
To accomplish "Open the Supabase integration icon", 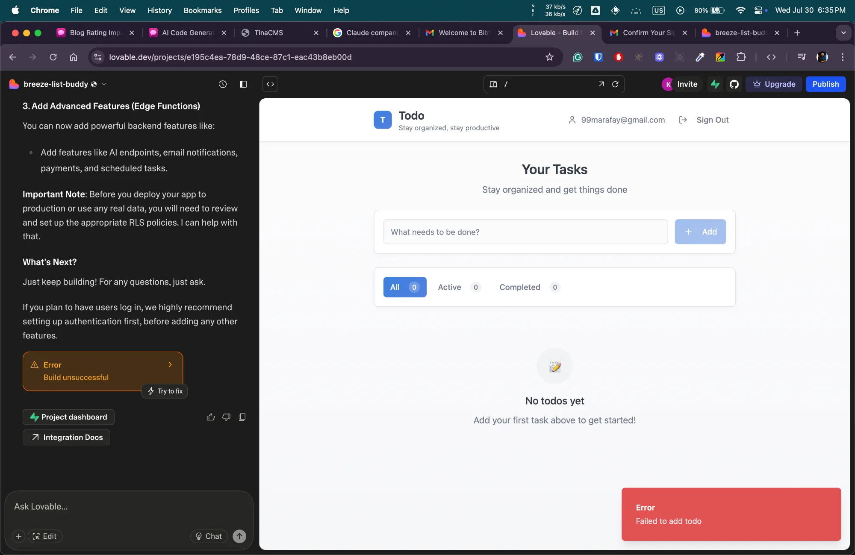I will coord(715,84).
